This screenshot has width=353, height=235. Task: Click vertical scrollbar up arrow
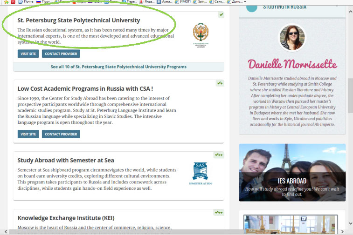(351, 11)
